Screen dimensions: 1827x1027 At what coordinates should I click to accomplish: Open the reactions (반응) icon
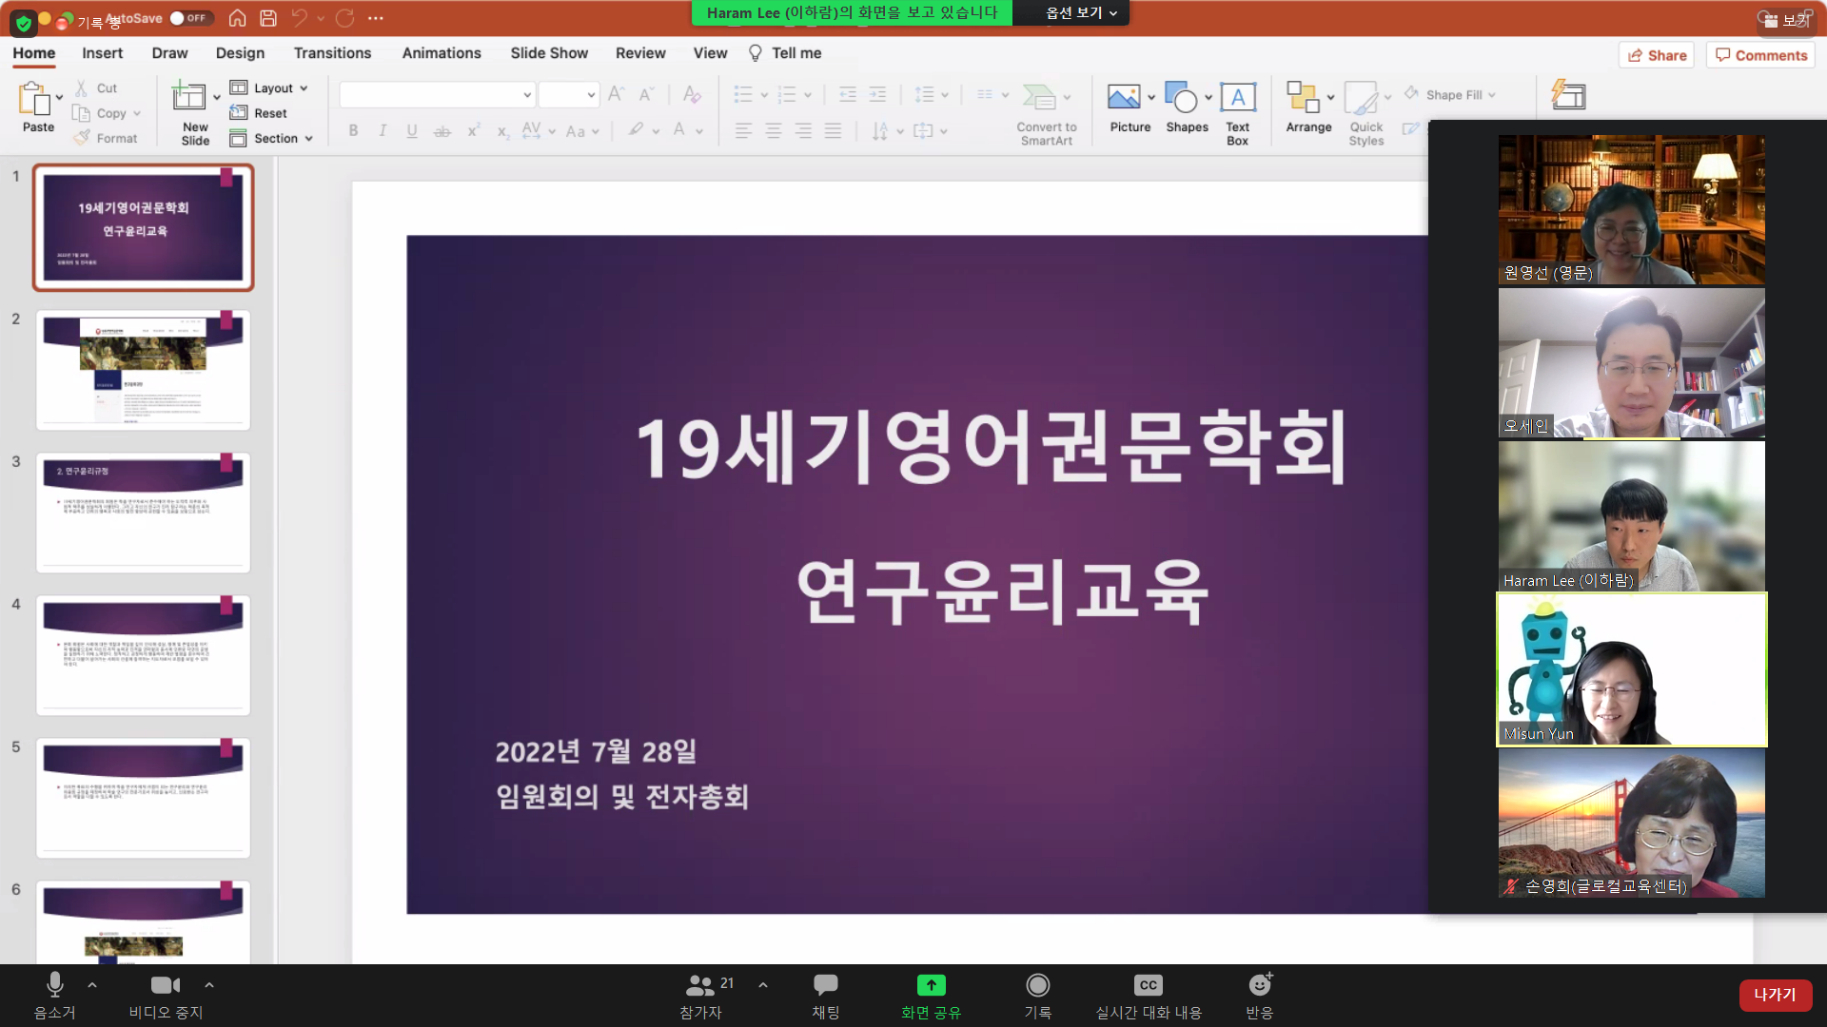point(1259,985)
